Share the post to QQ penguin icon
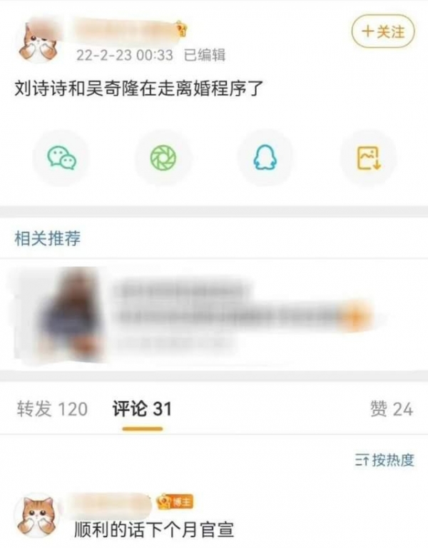The image size is (428, 548). point(265,158)
